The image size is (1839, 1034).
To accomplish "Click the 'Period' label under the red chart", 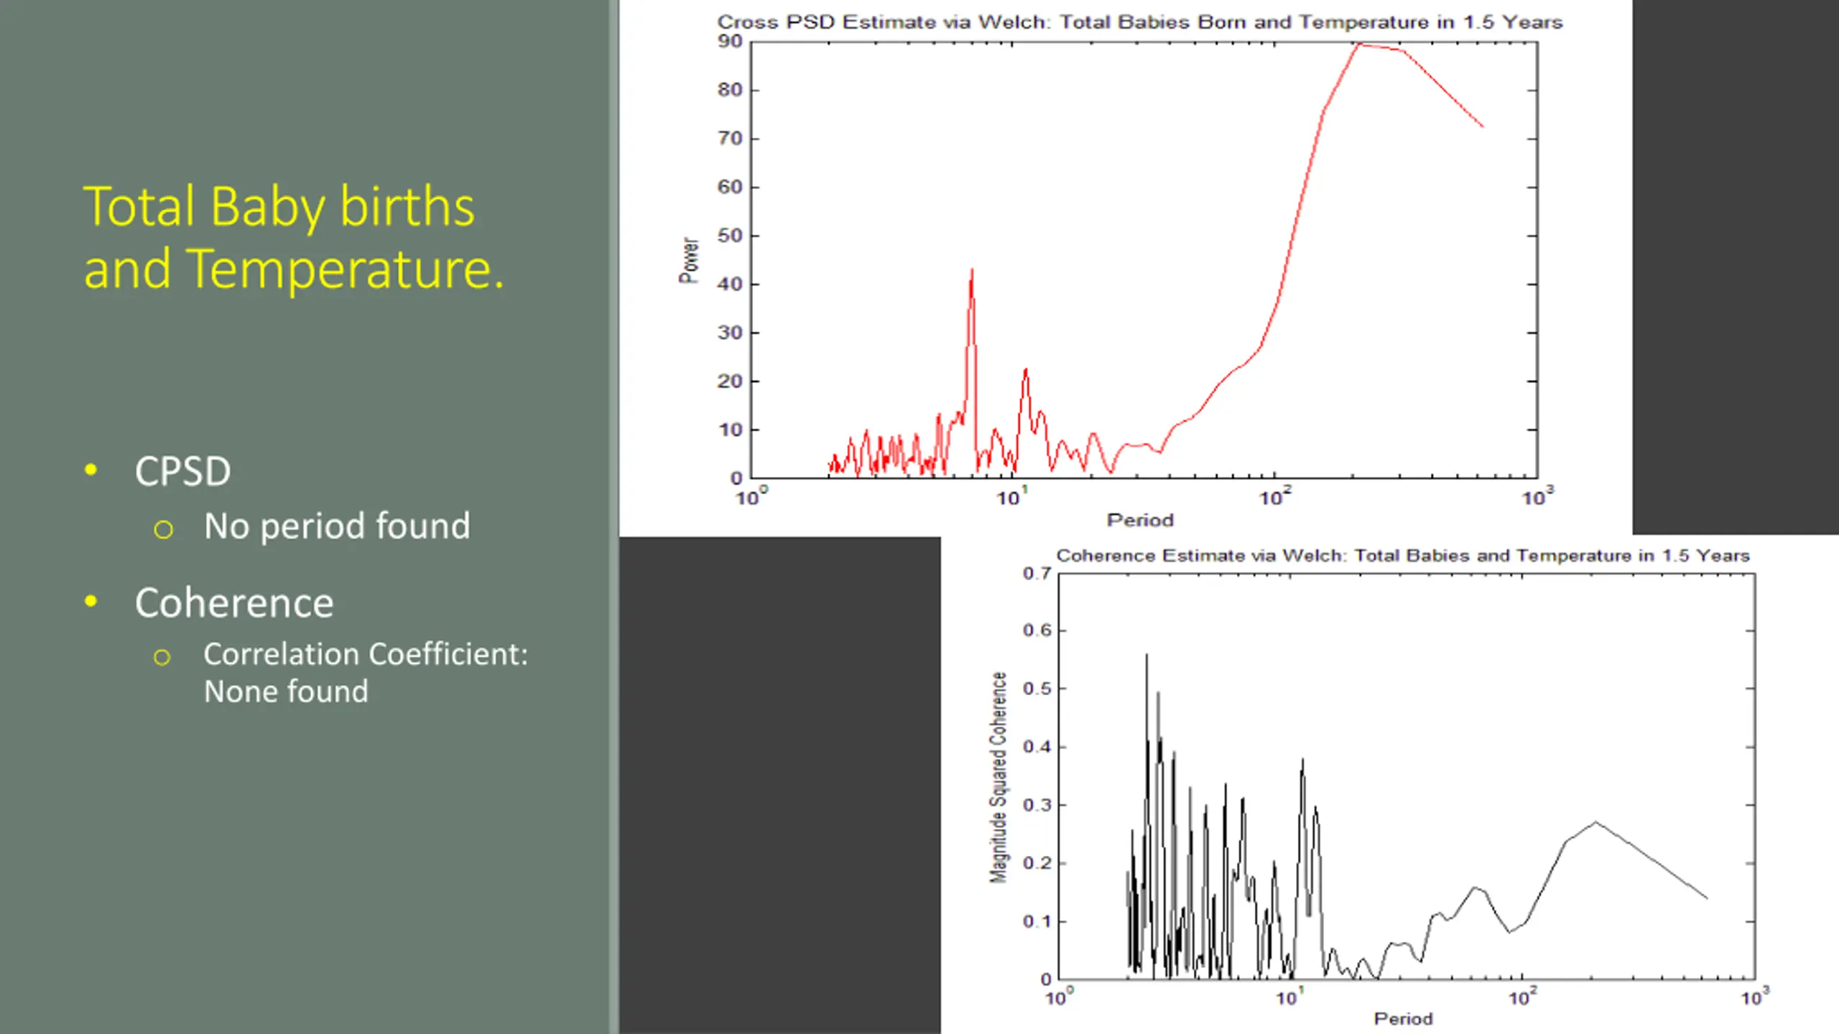I will pyautogui.click(x=1140, y=520).
